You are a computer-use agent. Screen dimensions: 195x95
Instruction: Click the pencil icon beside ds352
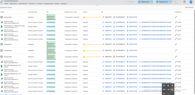[x=176, y=62]
